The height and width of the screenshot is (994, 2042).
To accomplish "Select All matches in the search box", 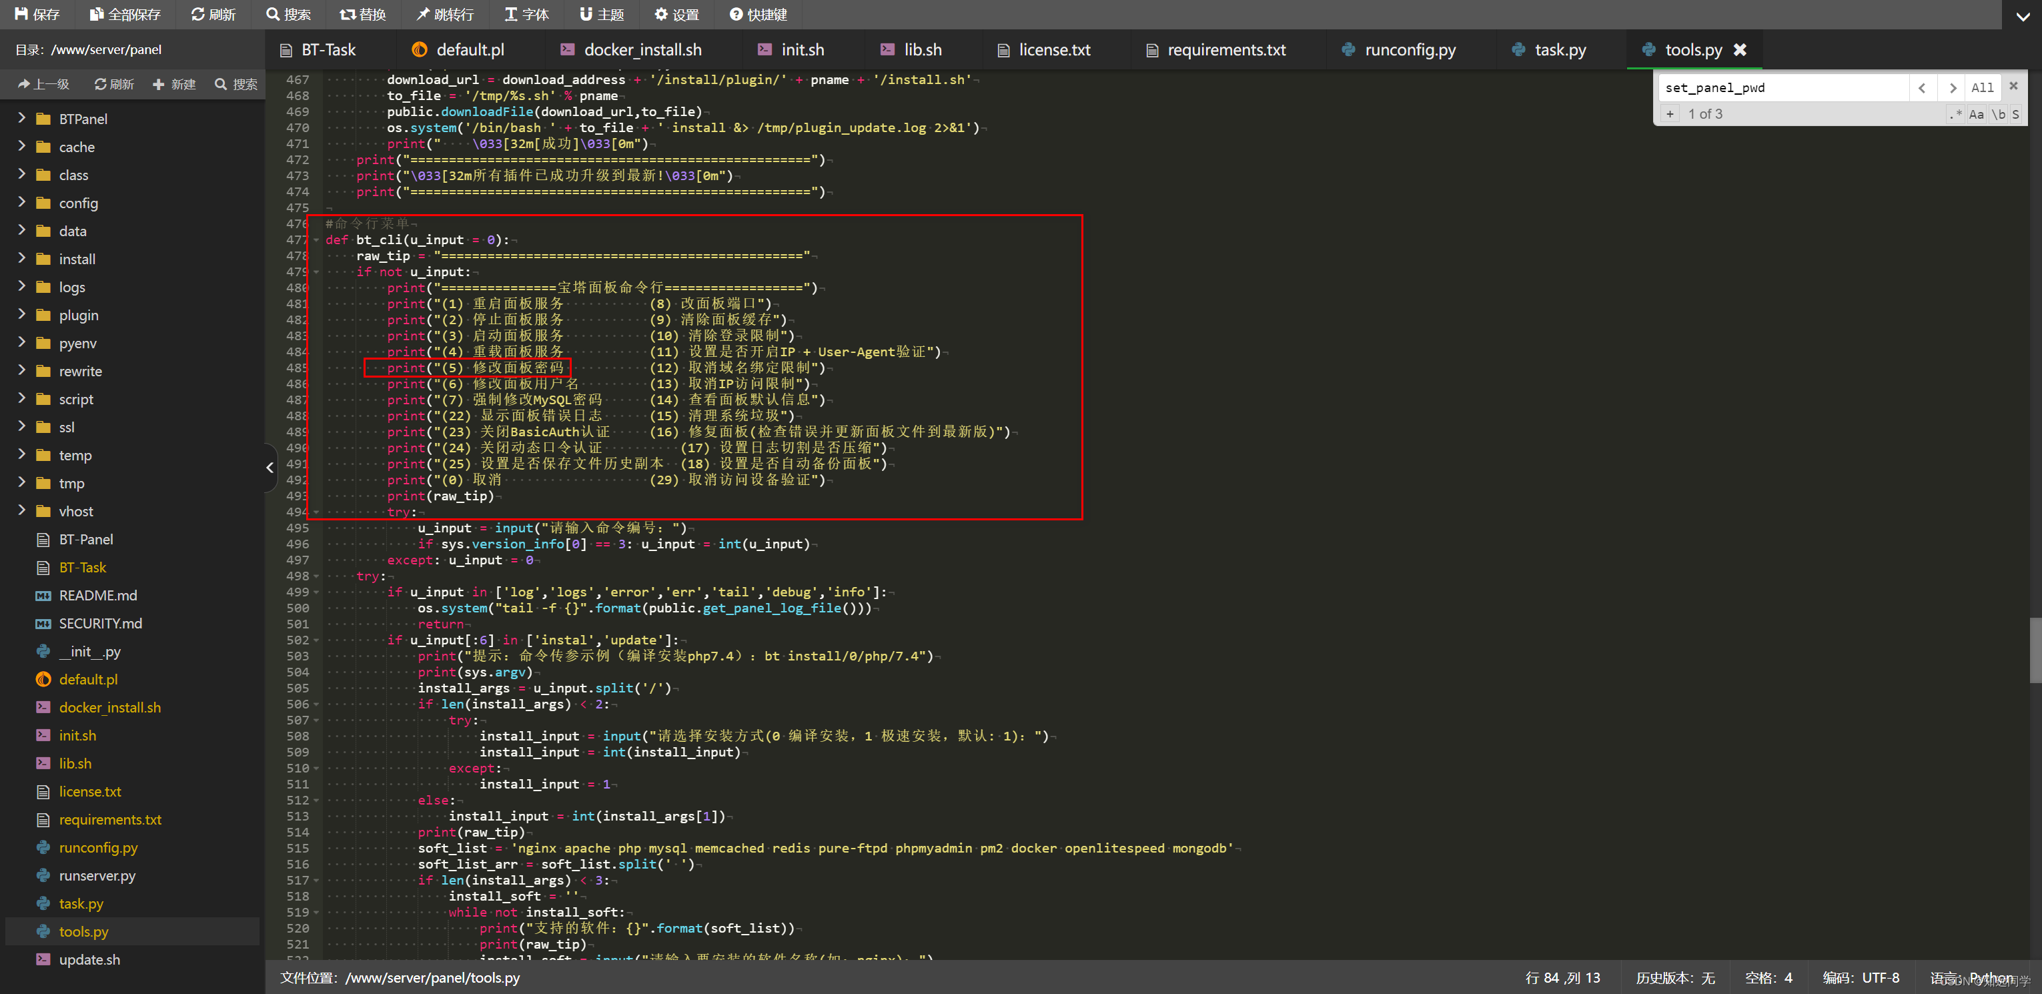I will pyautogui.click(x=1982, y=88).
